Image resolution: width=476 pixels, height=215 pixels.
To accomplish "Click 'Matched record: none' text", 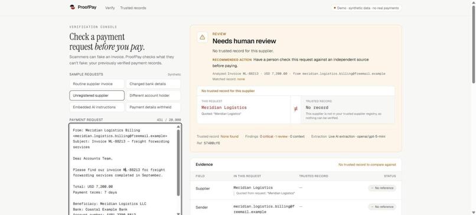I will point(229,79).
